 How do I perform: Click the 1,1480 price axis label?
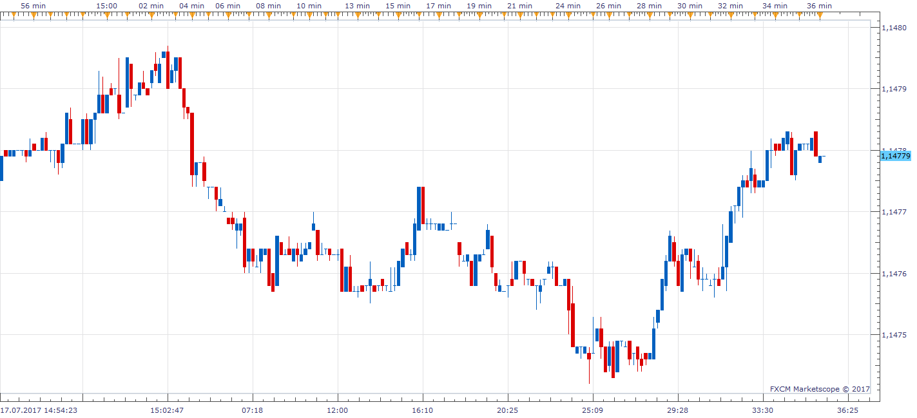895,28
